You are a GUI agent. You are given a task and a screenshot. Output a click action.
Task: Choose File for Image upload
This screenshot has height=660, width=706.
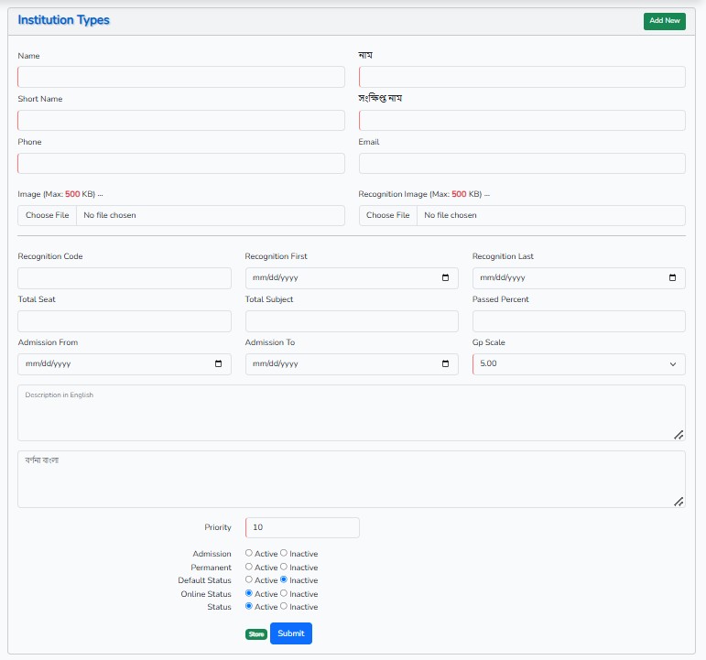48,215
